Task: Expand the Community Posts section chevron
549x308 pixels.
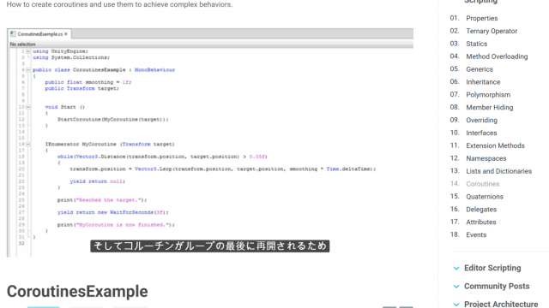Action: (x=455, y=287)
